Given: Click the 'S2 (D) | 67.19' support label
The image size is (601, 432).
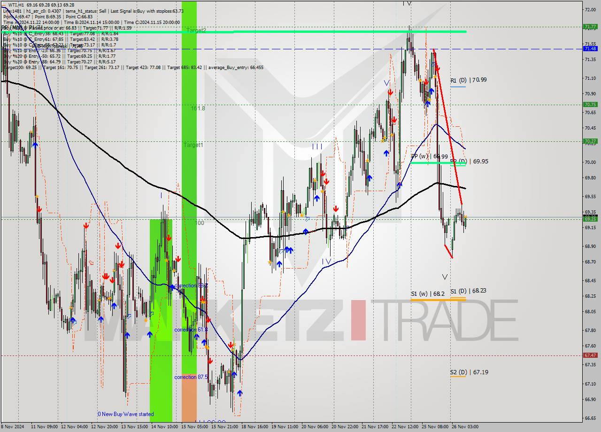Looking at the screenshot, I should click(x=469, y=372).
